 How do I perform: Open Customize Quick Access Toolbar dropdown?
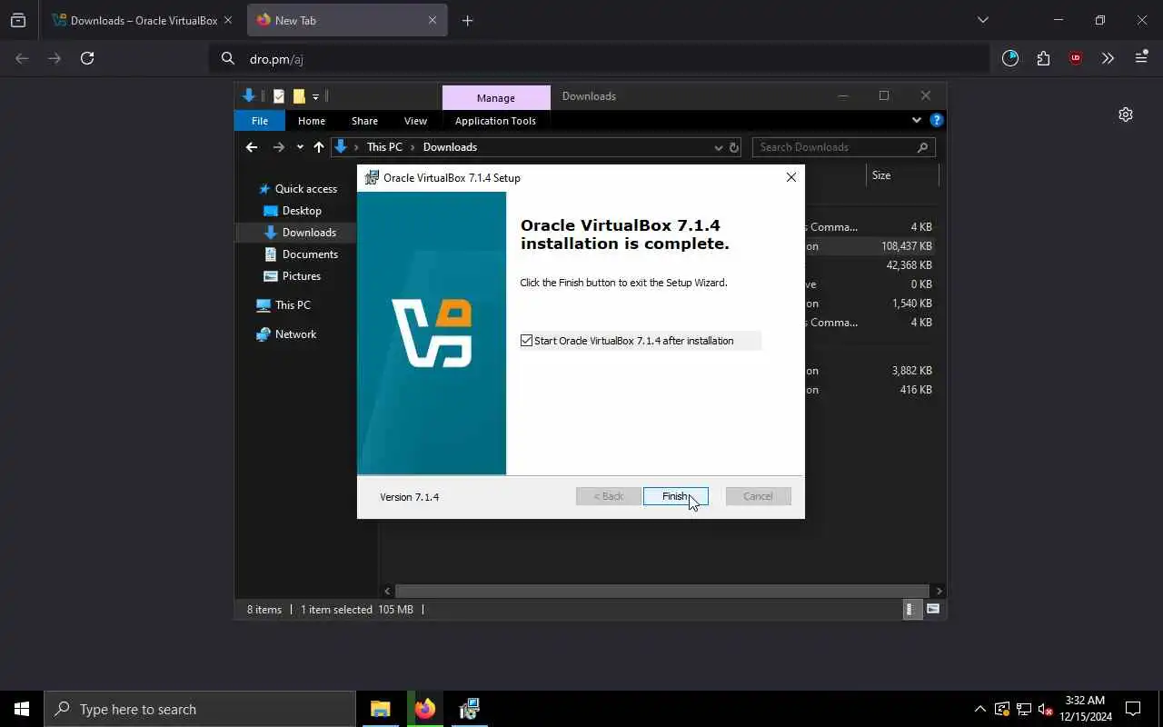point(315,96)
